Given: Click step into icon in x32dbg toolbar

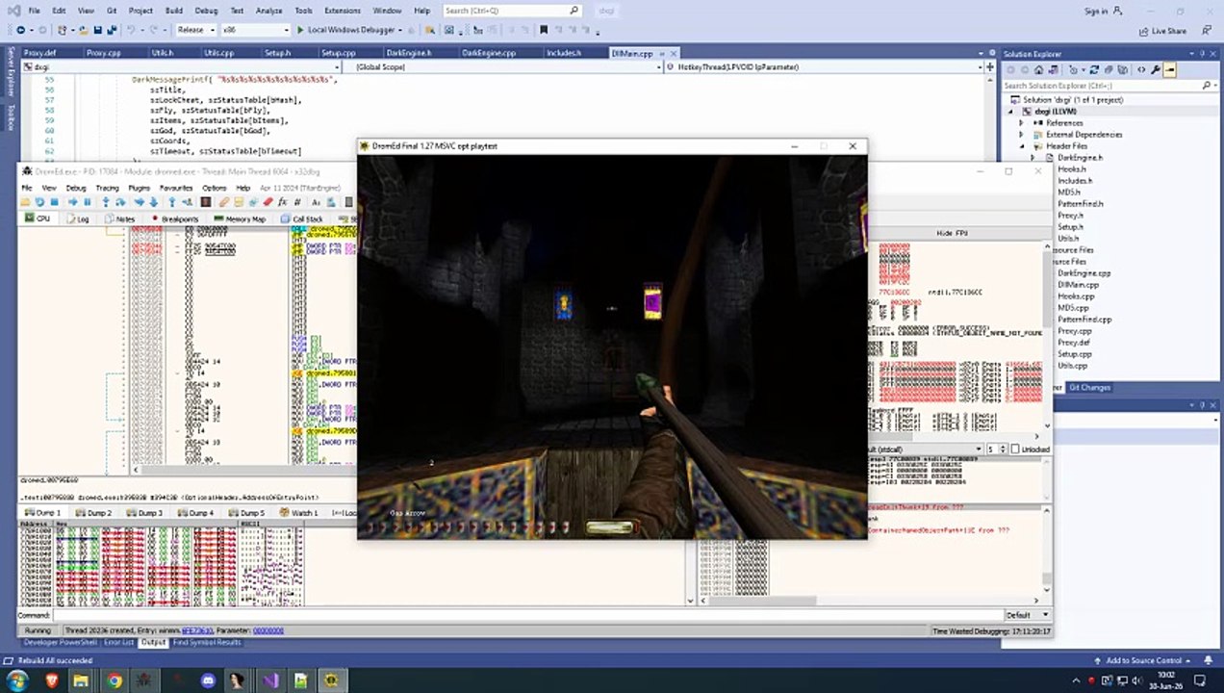Looking at the screenshot, I should coord(106,202).
